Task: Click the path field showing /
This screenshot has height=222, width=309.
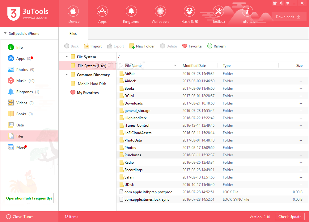Action: [x=213, y=57]
